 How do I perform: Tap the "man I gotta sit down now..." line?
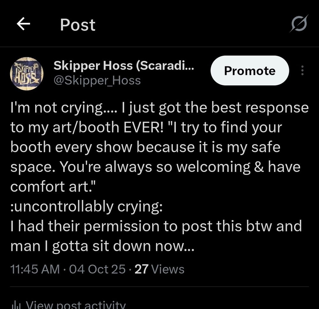tap(102, 246)
